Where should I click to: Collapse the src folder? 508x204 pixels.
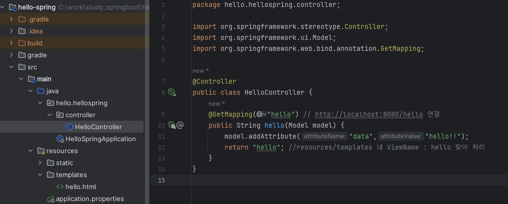11,67
